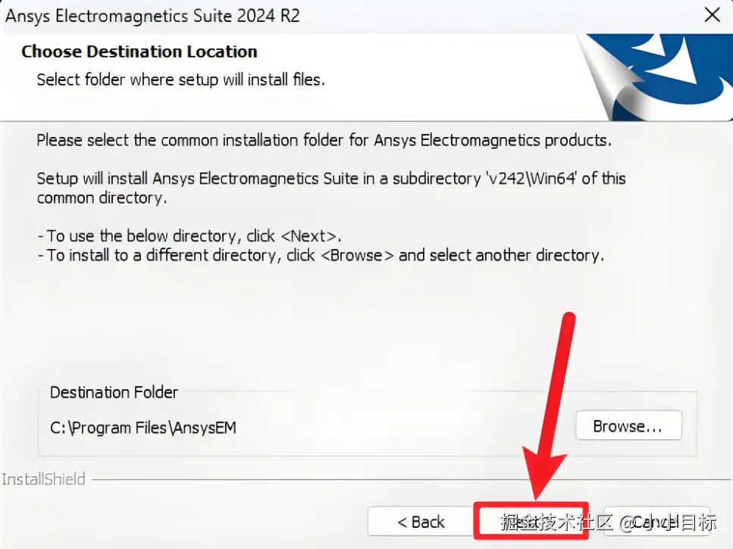The width and height of the screenshot is (733, 549).
Task: Click the InstallShield label
Action: tap(43, 479)
